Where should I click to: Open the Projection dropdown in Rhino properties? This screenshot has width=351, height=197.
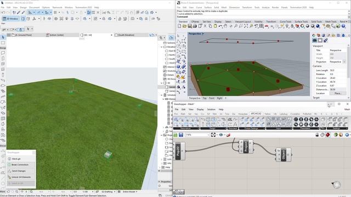tap(344, 62)
